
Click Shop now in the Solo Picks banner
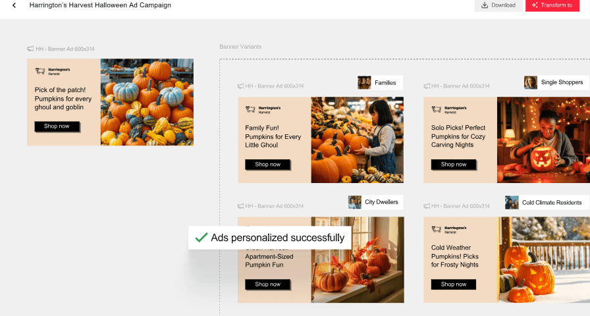(454, 165)
